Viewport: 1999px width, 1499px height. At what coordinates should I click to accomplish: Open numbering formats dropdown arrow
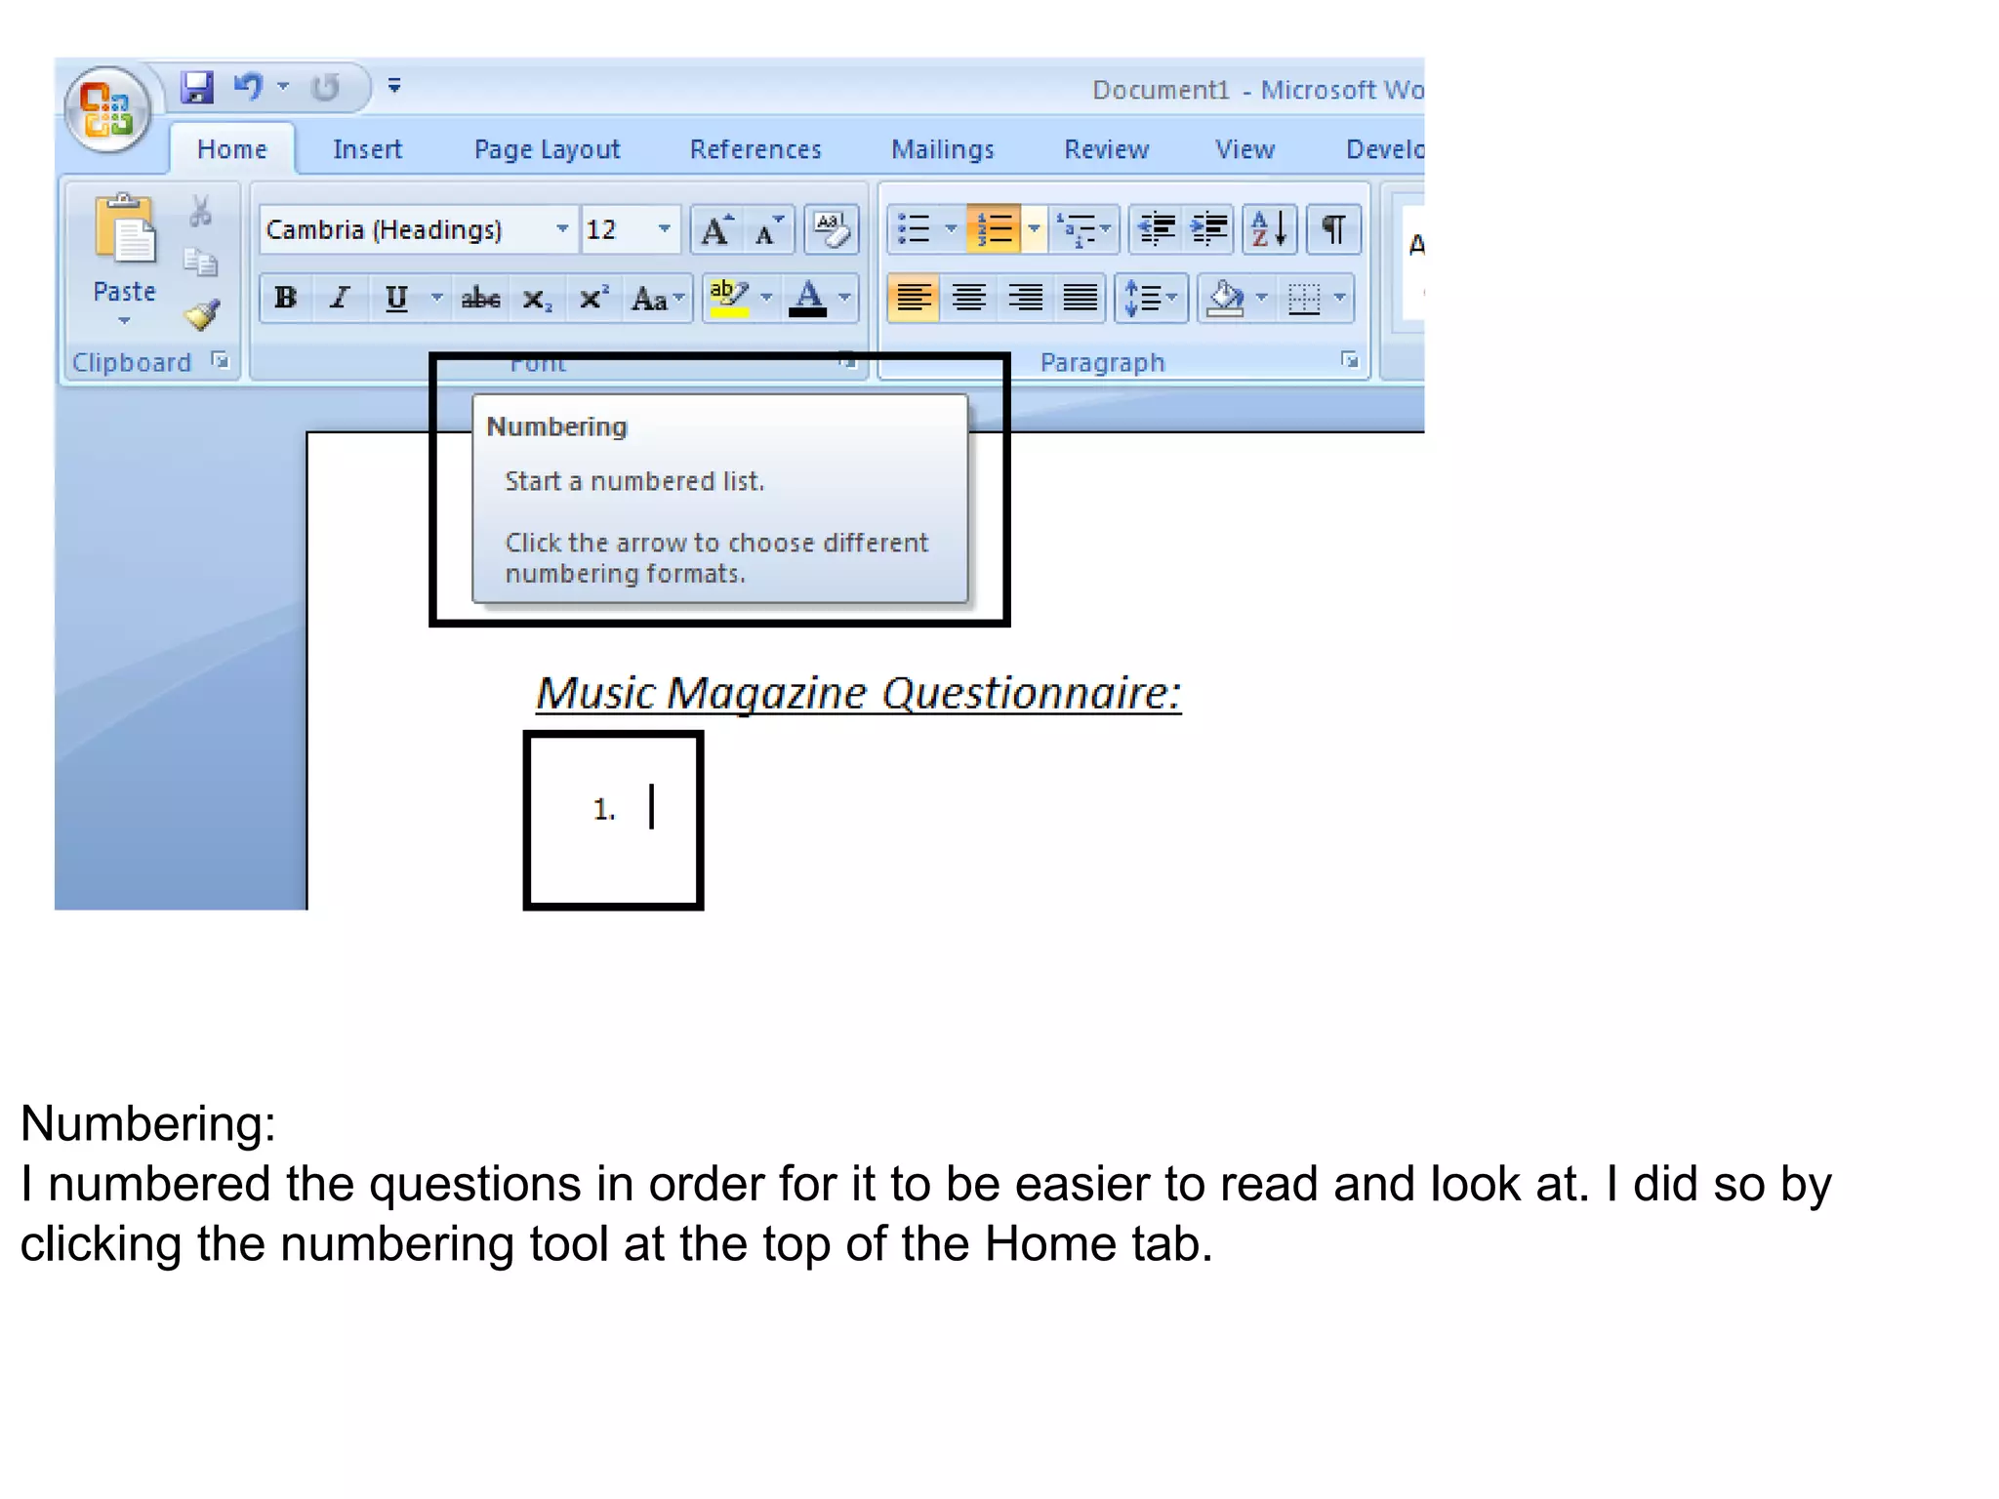[1034, 229]
